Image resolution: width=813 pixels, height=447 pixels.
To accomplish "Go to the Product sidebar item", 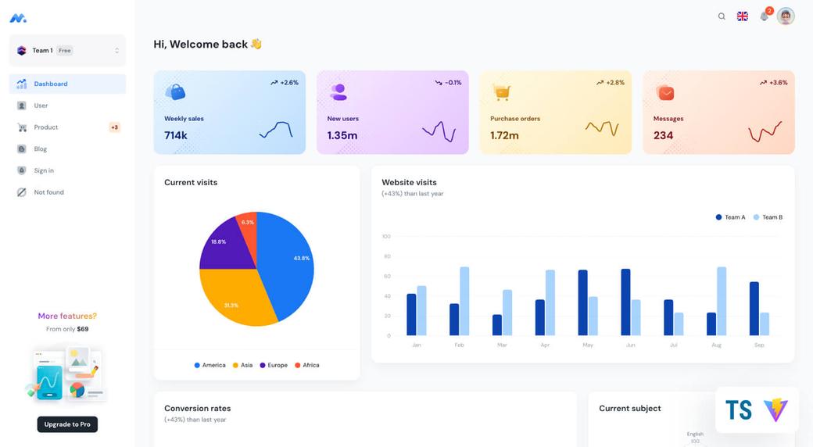I will coord(46,127).
